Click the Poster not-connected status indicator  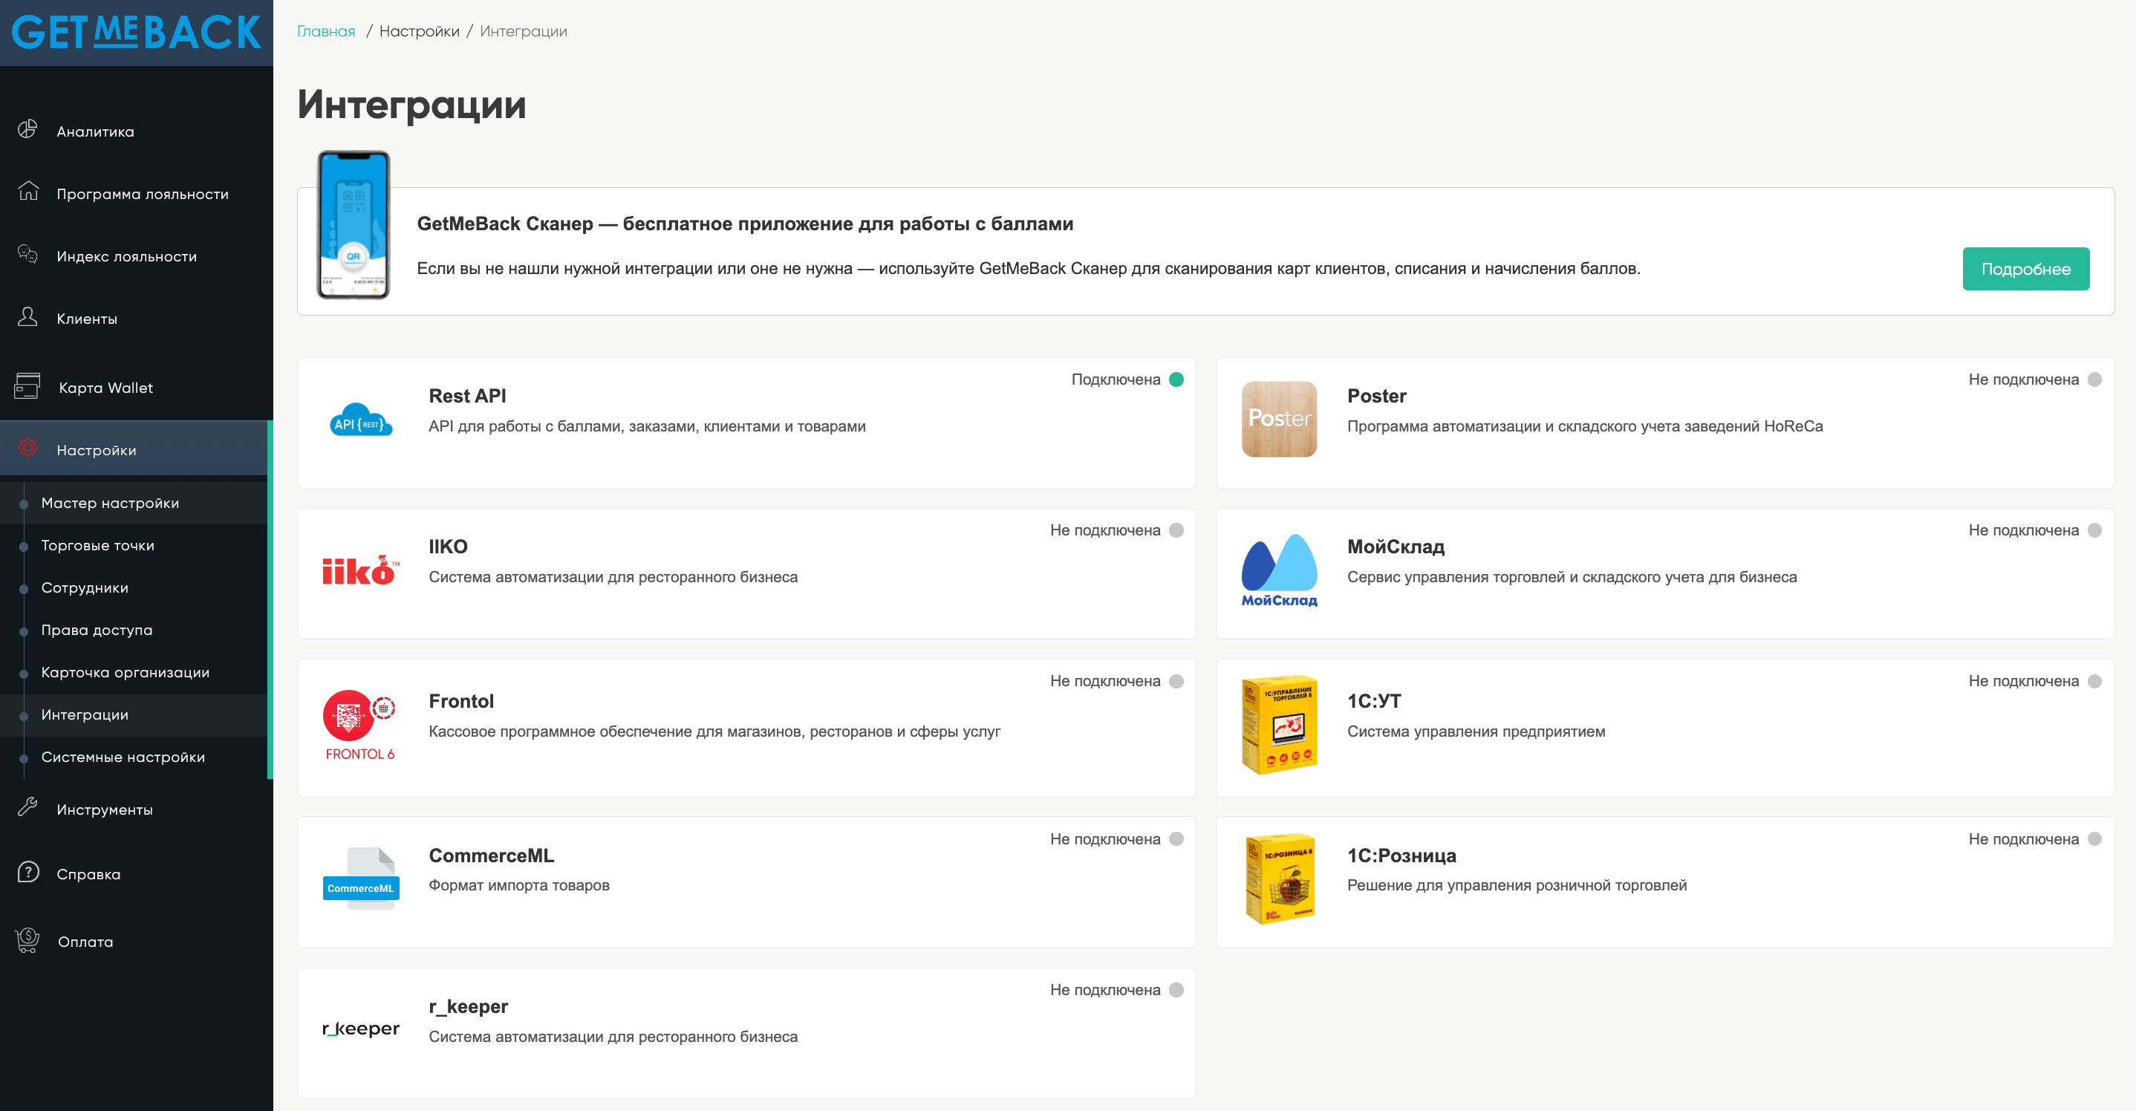pyautogui.click(x=2094, y=379)
